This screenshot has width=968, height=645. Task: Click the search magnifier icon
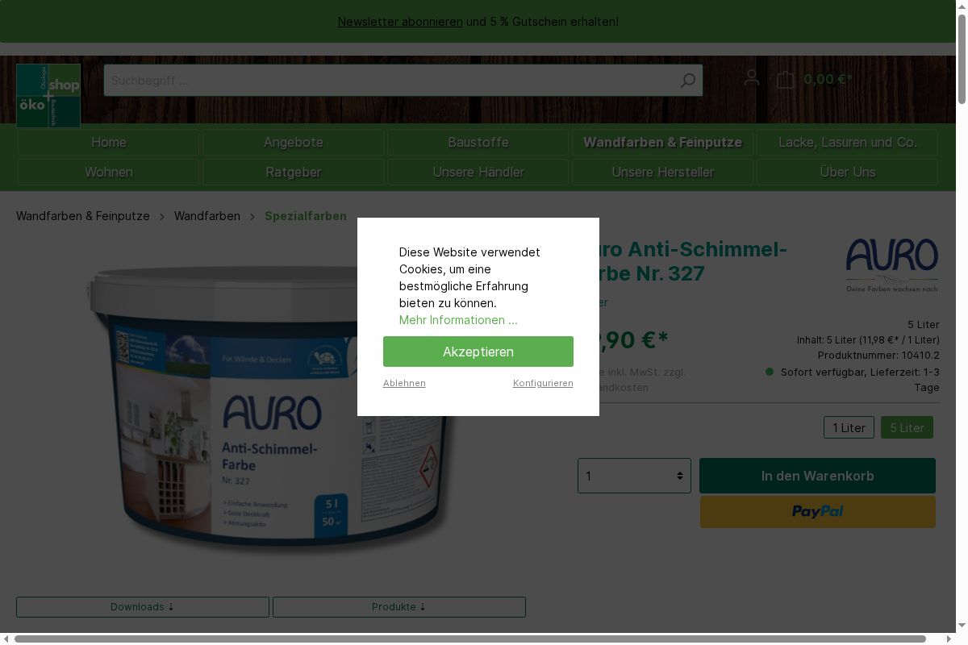coord(687,81)
